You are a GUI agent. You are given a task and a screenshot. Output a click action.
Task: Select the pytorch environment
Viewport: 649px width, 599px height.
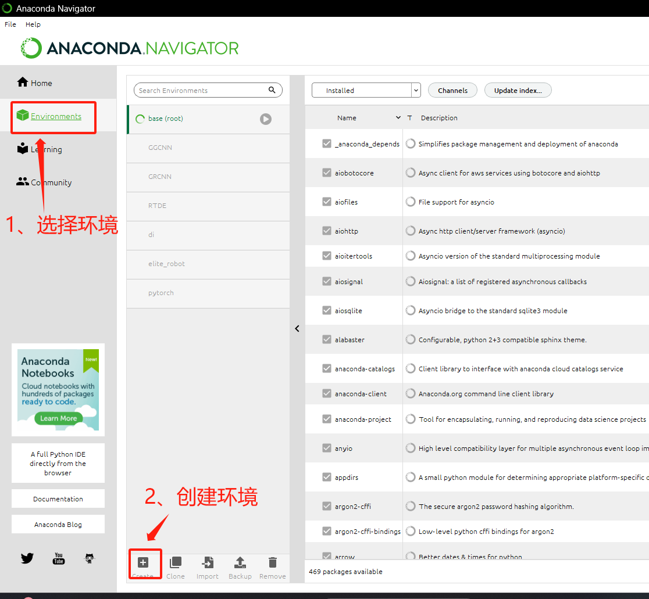tap(208, 293)
